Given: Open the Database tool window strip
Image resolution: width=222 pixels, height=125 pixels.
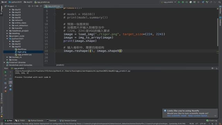Looking at the screenshot, I should click(x=220, y=21).
